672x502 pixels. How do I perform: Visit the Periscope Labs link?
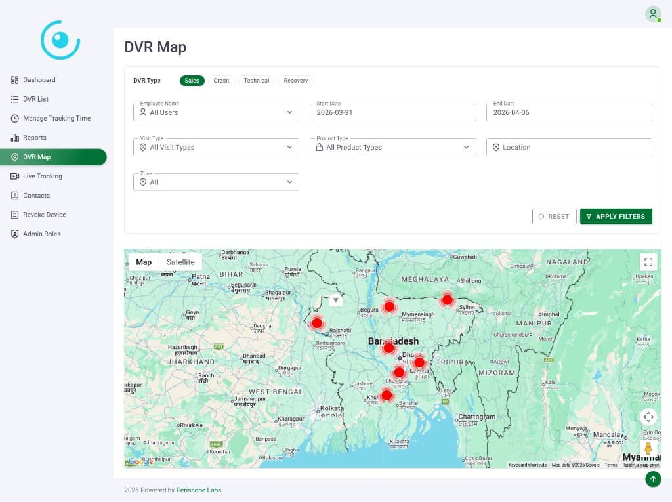pyautogui.click(x=198, y=490)
